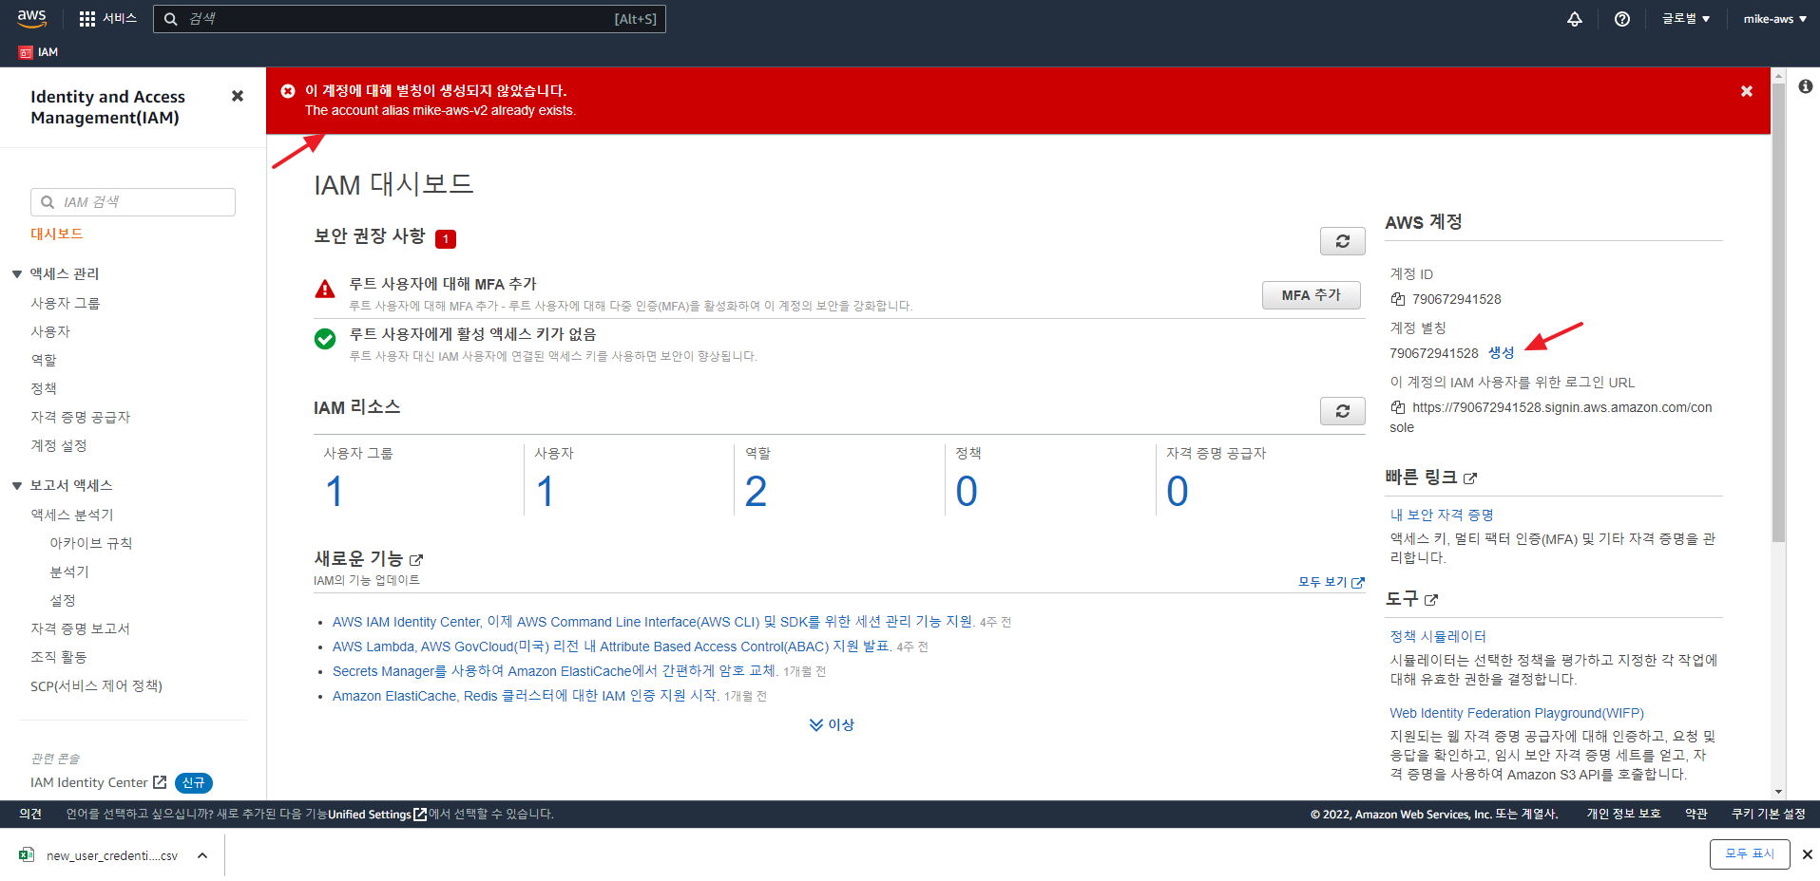This screenshot has width=1820, height=881.
Task: Open Tools external link icon
Action: [x=1431, y=600]
